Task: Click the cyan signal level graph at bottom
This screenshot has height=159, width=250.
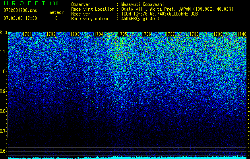Action: (127, 157)
